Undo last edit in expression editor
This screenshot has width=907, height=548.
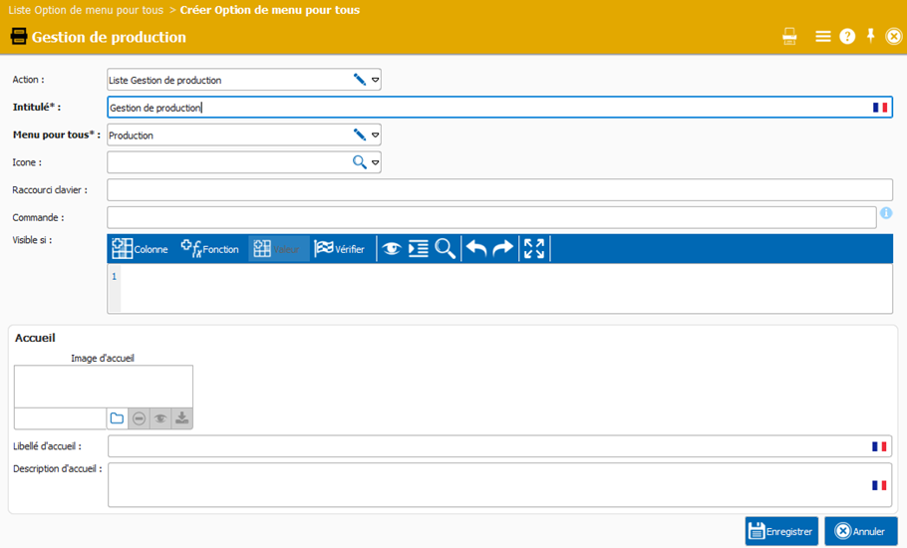coord(476,249)
